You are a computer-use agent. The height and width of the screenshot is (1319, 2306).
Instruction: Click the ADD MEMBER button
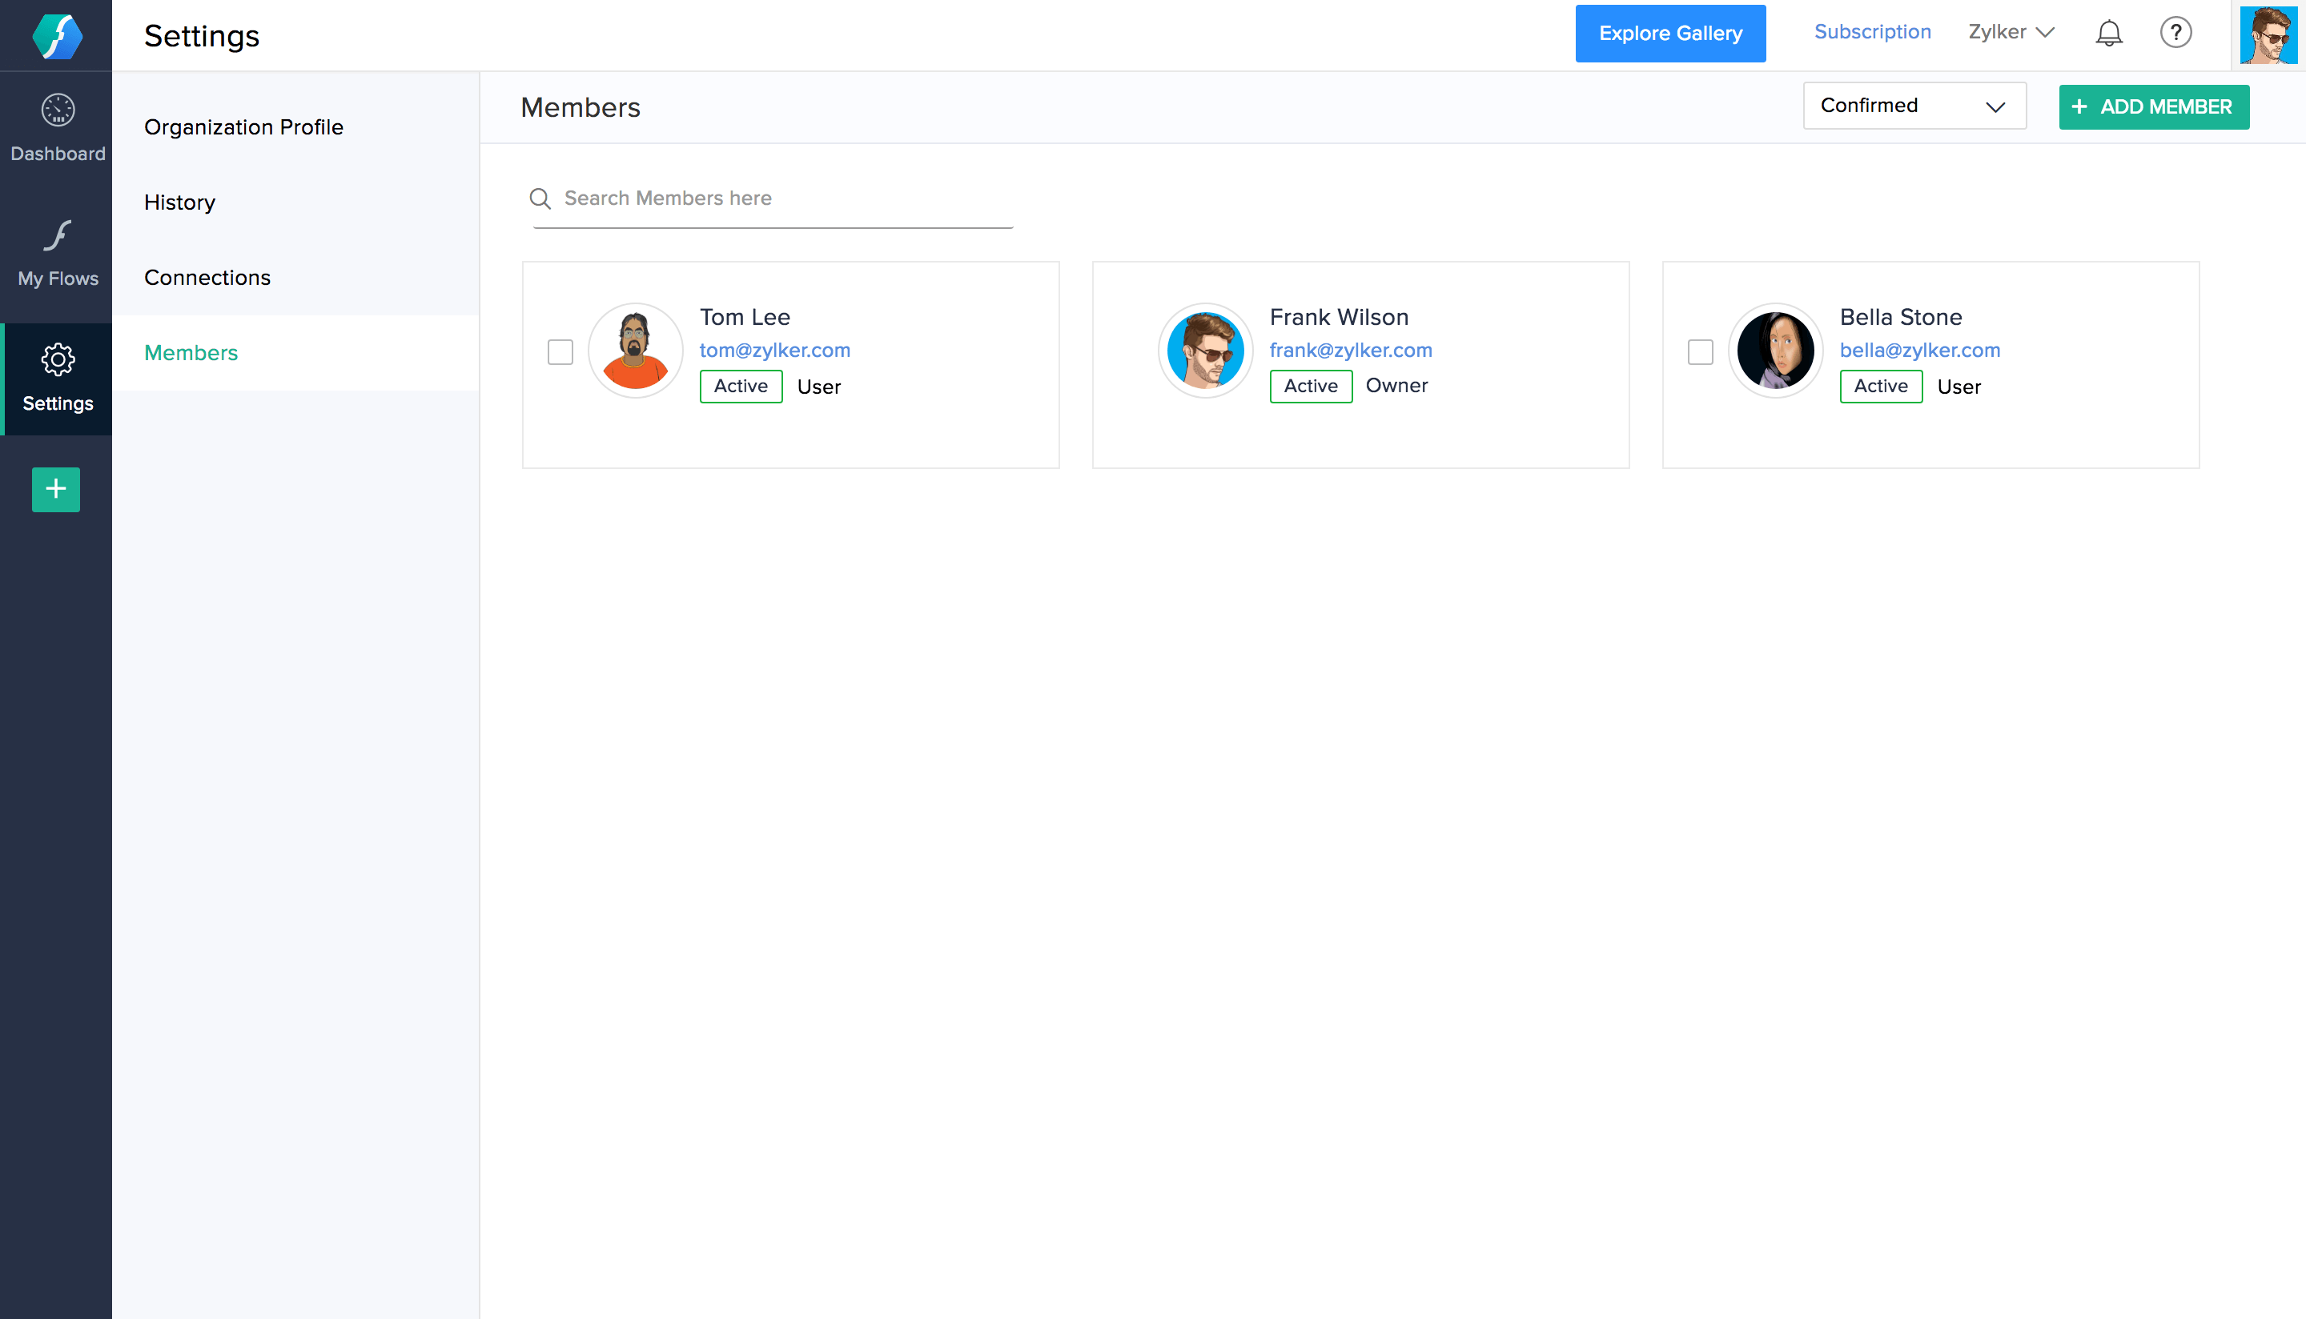click(2153, 107)
